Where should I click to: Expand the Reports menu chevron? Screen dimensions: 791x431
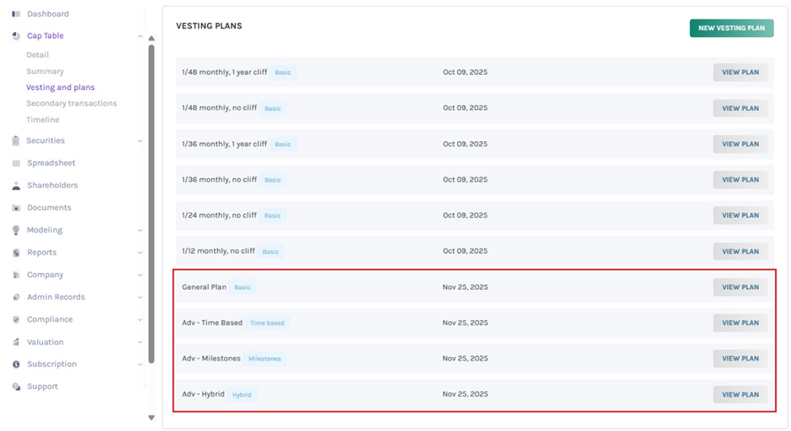(140, 253)
